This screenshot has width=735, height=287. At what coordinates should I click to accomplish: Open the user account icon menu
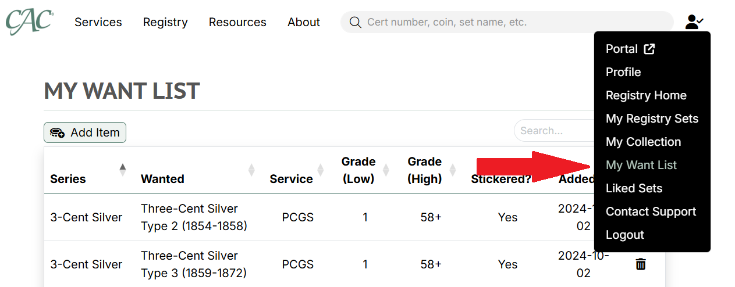694,22
